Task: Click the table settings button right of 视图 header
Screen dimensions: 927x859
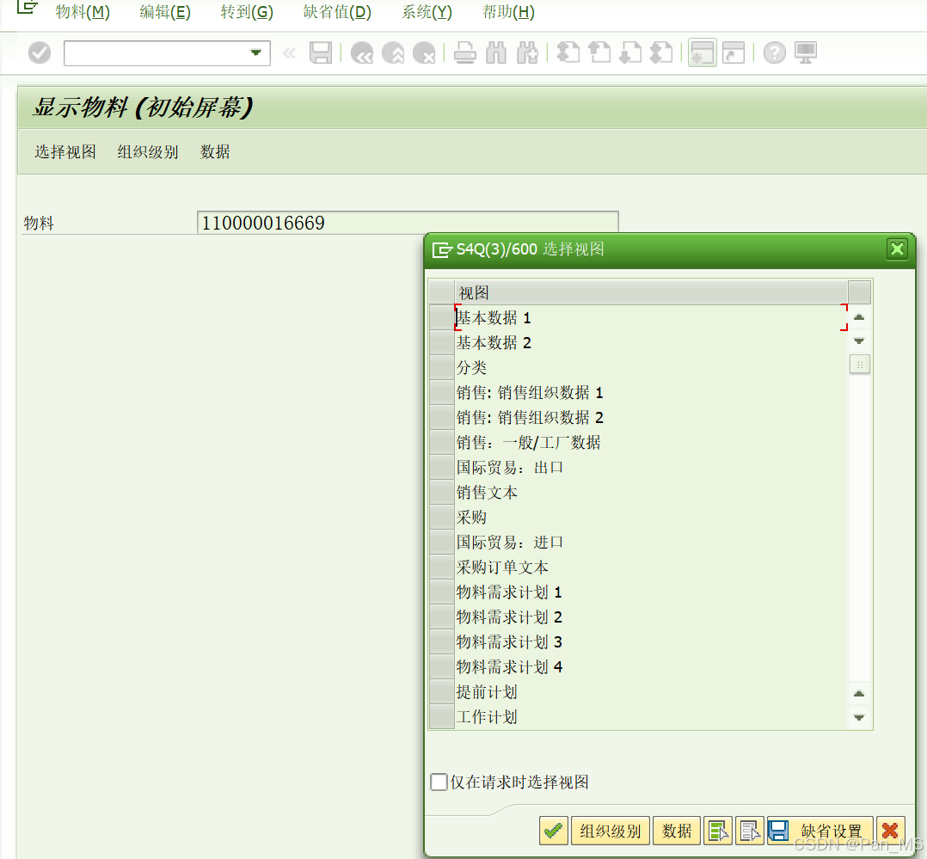Action: 859,292
